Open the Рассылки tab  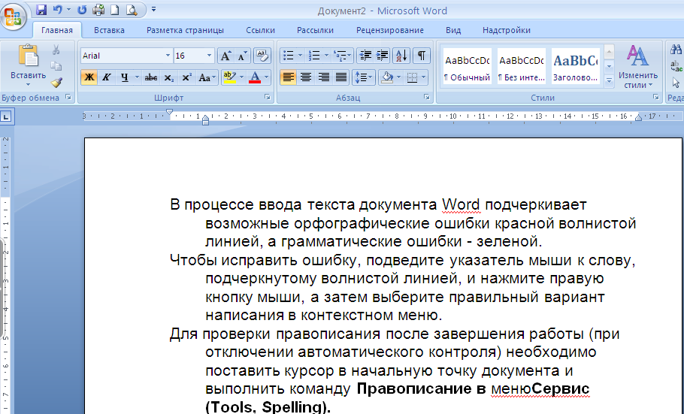pyautogui.click(x=315, y=30)
